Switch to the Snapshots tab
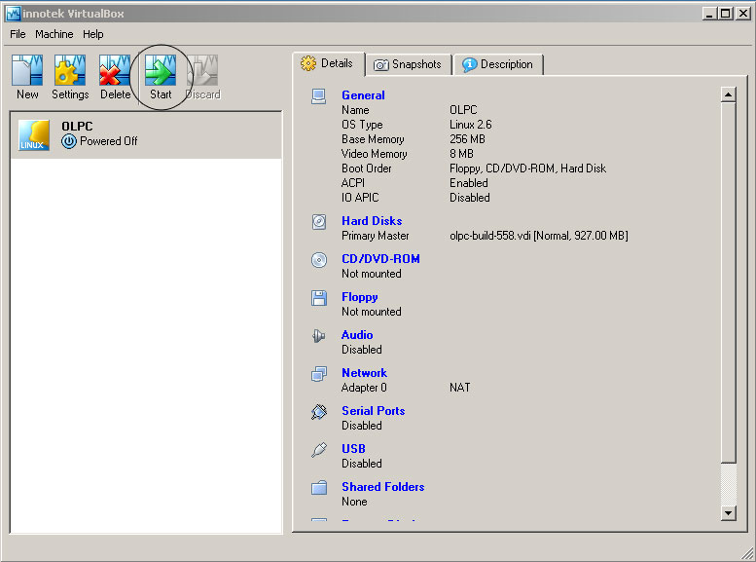Image resolution: width=756 pixels, height=562 pixels. pyautogui.click(x=409, y=64)
